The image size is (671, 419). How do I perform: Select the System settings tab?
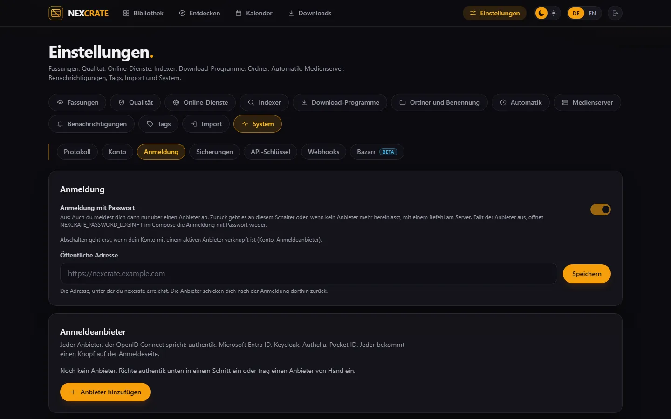258,124
